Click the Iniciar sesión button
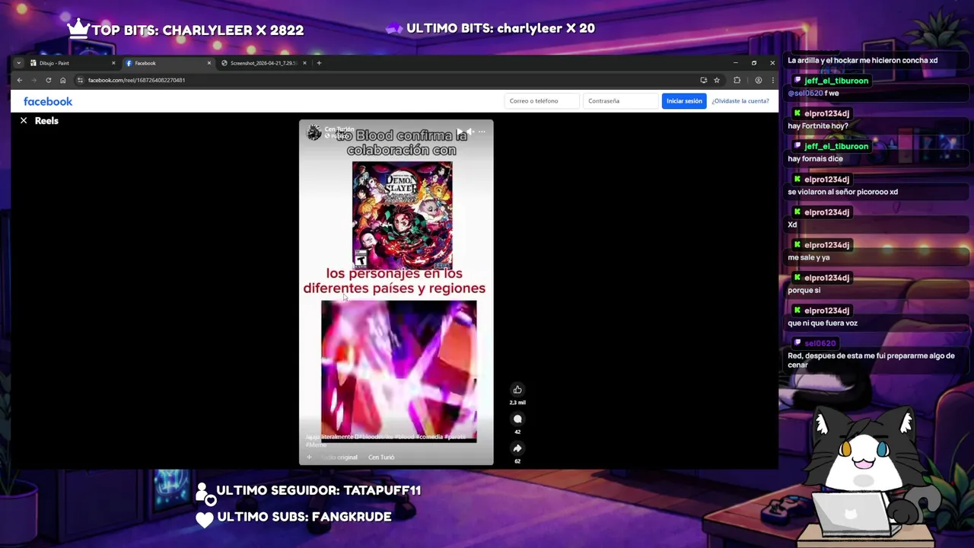 click(684, 100)
